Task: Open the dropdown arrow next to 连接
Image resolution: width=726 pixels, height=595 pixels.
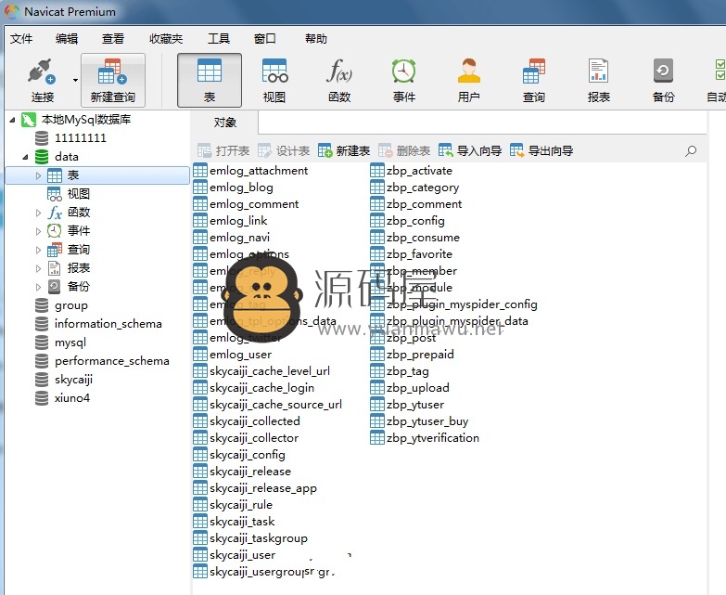Action: click(x=75, y=80)
